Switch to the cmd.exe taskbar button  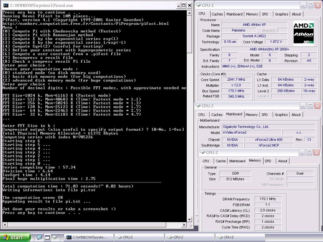[x=89, y=237]
